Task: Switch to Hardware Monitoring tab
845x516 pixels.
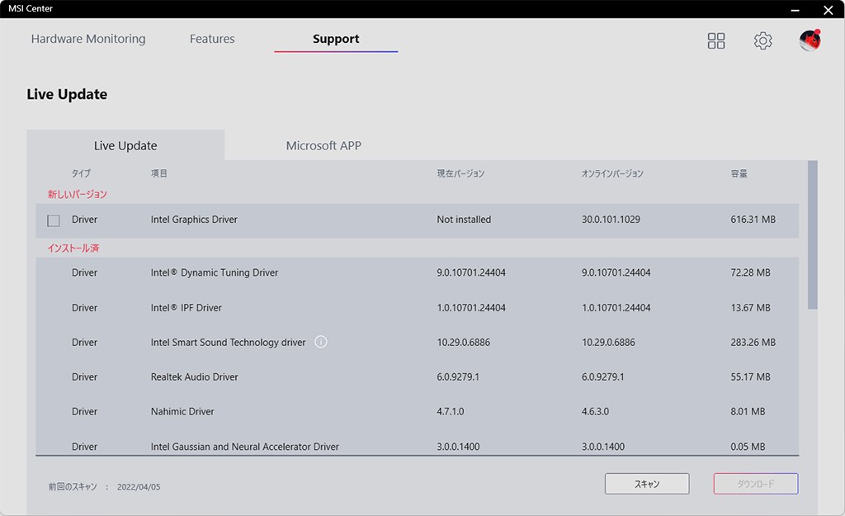Action: tap(88, 39)
